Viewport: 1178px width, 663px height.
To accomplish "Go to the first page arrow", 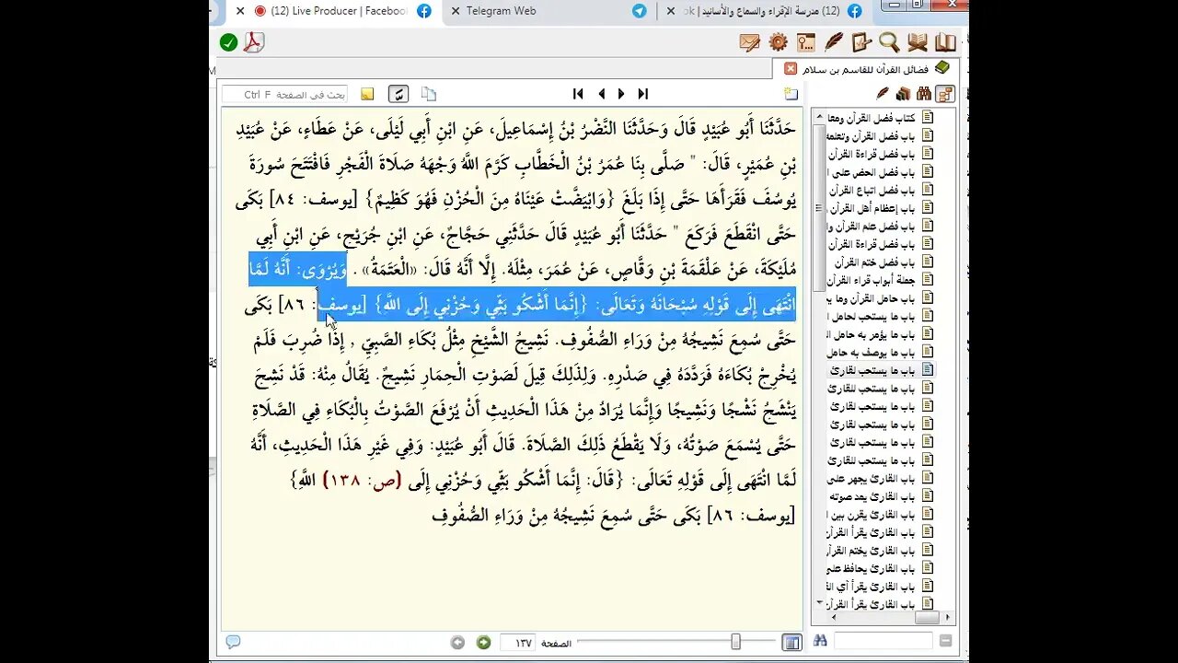I will tap(578, 94).
